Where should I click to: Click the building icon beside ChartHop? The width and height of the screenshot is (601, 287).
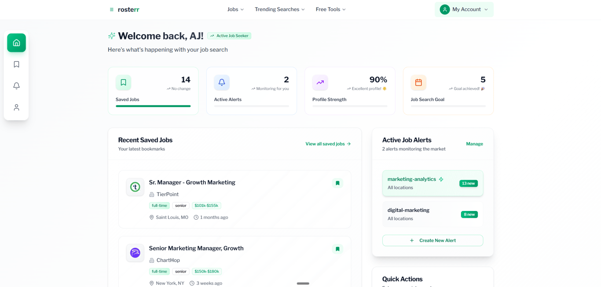tap(152, 261)
